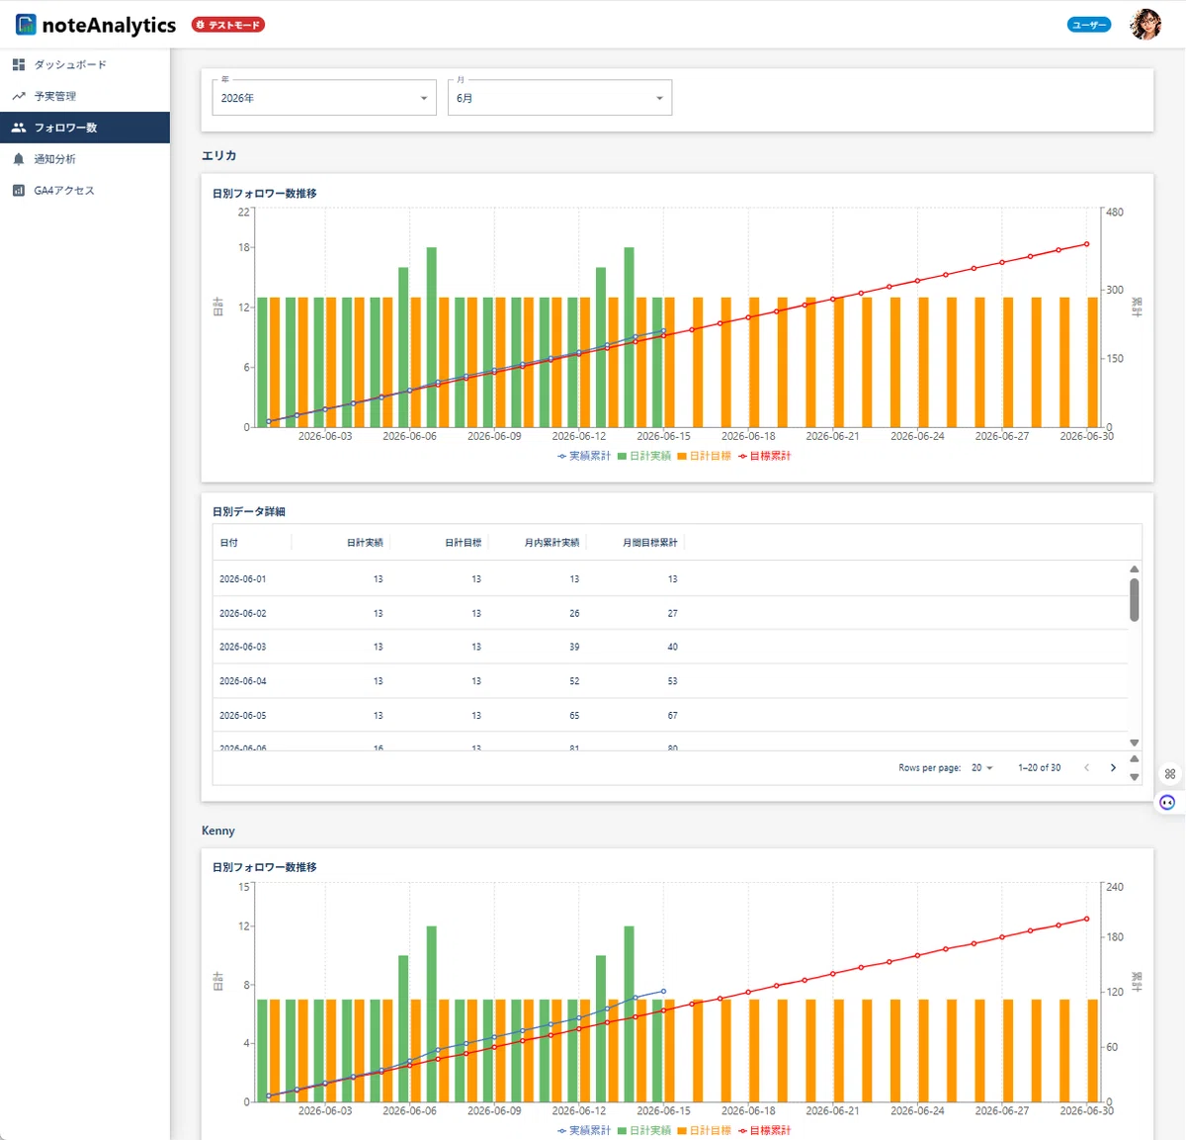The height and width of the screenshot is (1140, 1186).
Task: Click the Kenny section heading
Action: (x=218, y=831)
